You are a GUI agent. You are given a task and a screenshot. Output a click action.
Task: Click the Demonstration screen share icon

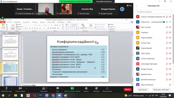[72, 88]
